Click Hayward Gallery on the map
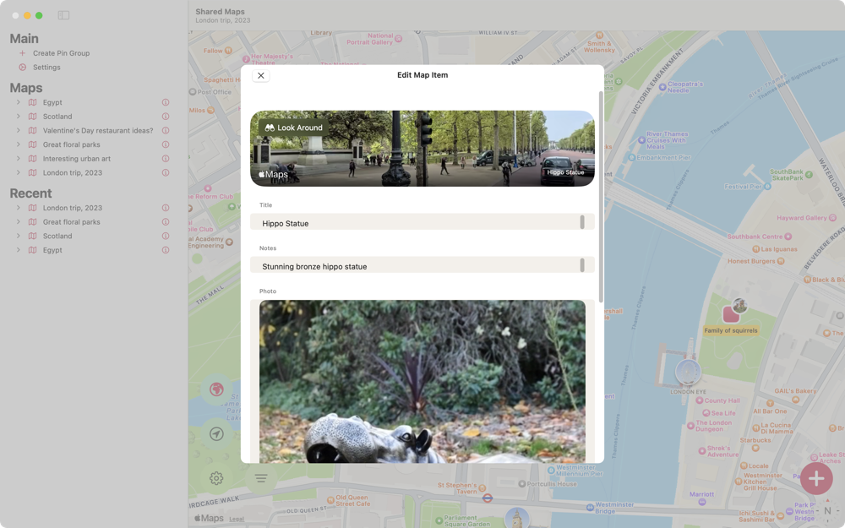Viewport: 845px width, 528px height. pyautogui.click(x=806, y=218)
